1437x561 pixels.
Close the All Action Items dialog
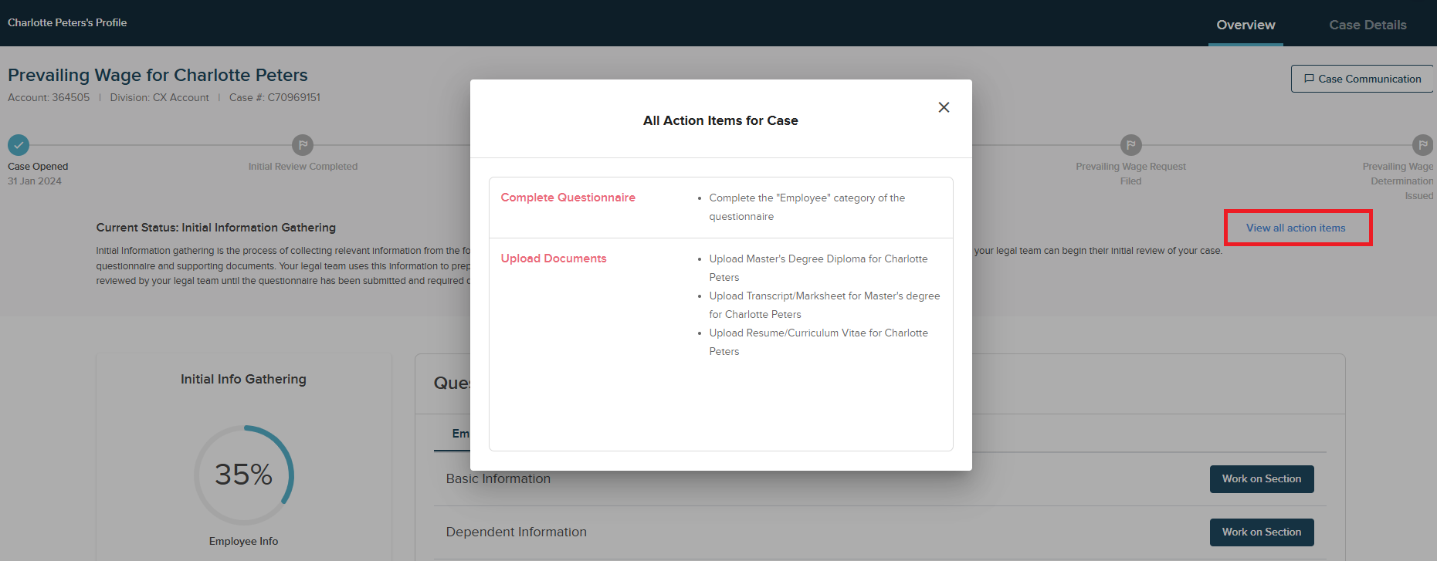click(x=944, y=107)
